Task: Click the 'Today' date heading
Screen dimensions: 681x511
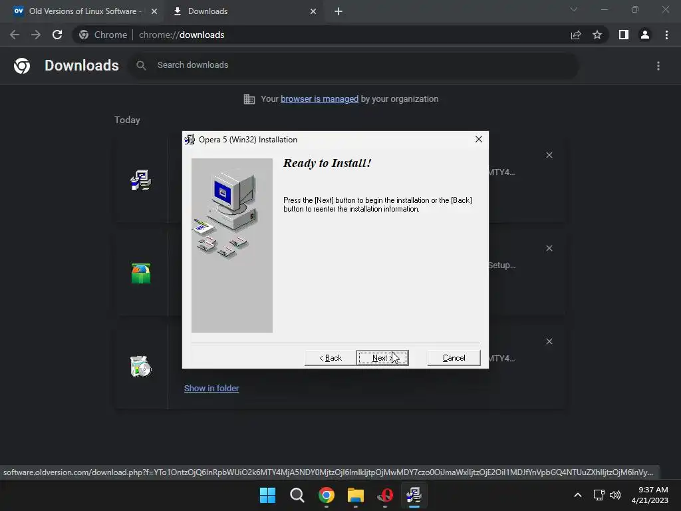Action: (127, 120)
